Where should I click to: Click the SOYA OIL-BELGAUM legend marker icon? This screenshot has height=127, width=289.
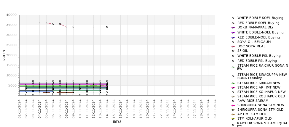[x=233, y=42]
